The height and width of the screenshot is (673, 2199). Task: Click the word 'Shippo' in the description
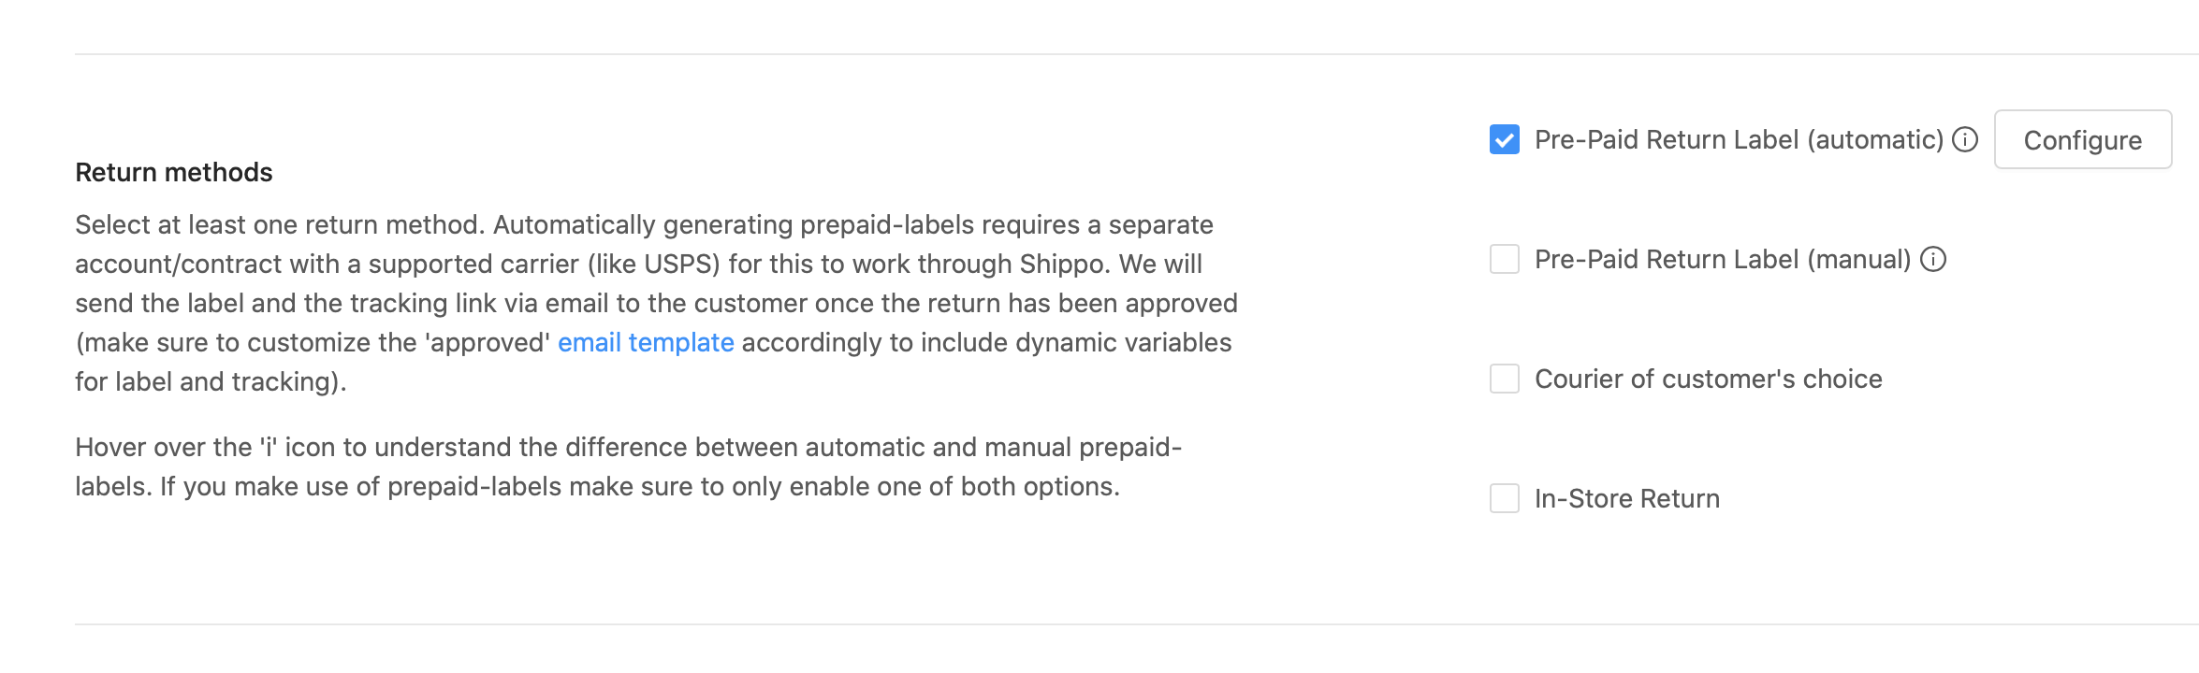point(1063,264)
